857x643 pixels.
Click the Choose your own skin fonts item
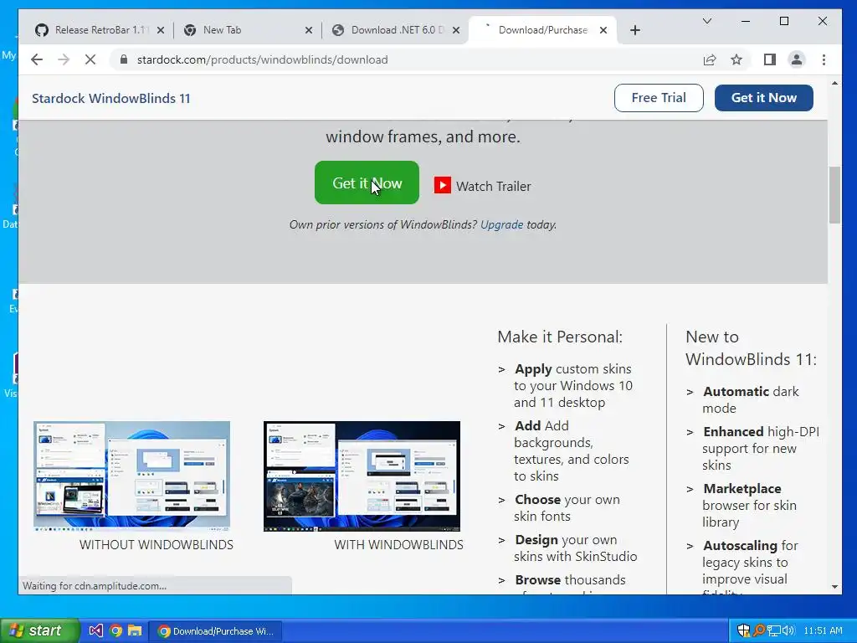[x=567, y=508]
